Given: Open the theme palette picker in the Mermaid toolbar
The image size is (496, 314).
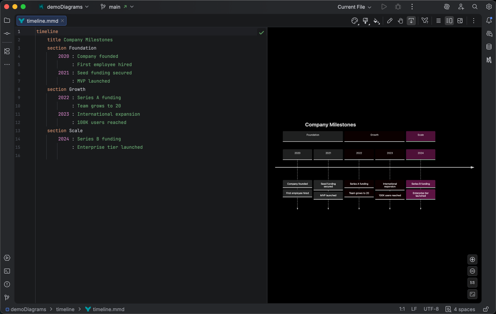Looking at the screenshot, I should (x=355, y=21).
